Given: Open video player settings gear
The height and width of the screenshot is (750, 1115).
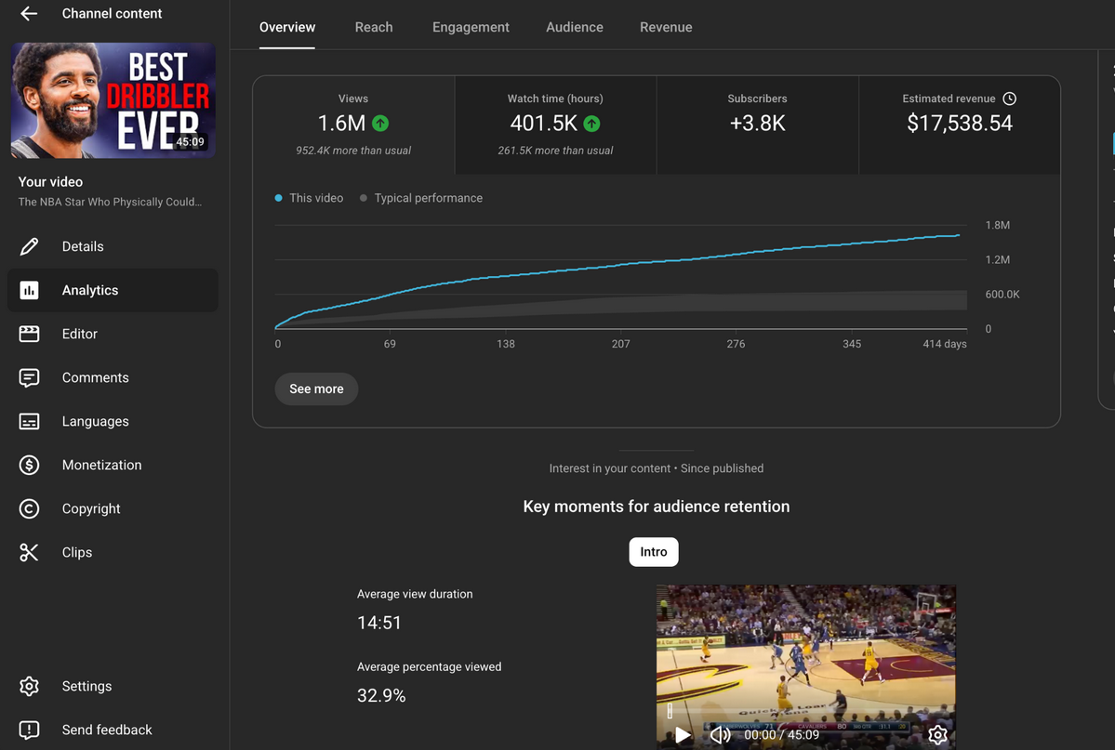Looking at the screenshot, I should click(937, 734).
